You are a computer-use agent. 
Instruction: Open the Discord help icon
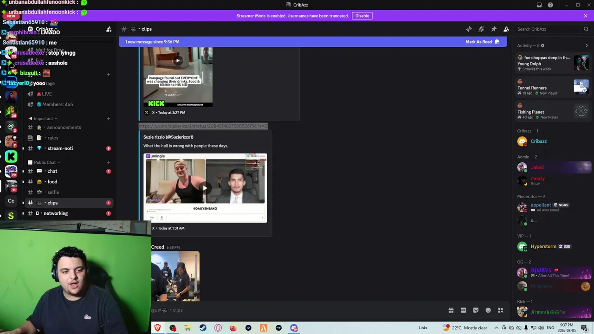(x=550, y=5)
